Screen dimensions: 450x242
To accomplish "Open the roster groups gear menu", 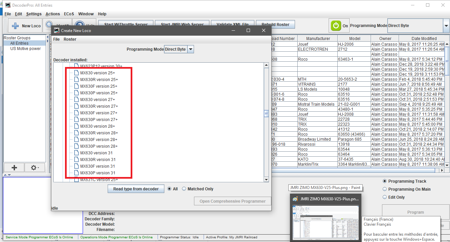I will 35,168.
